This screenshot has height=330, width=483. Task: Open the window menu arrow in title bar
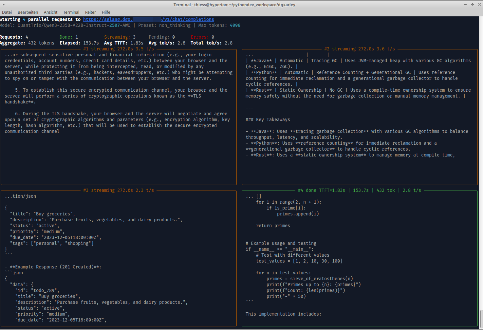pos(3,5)
